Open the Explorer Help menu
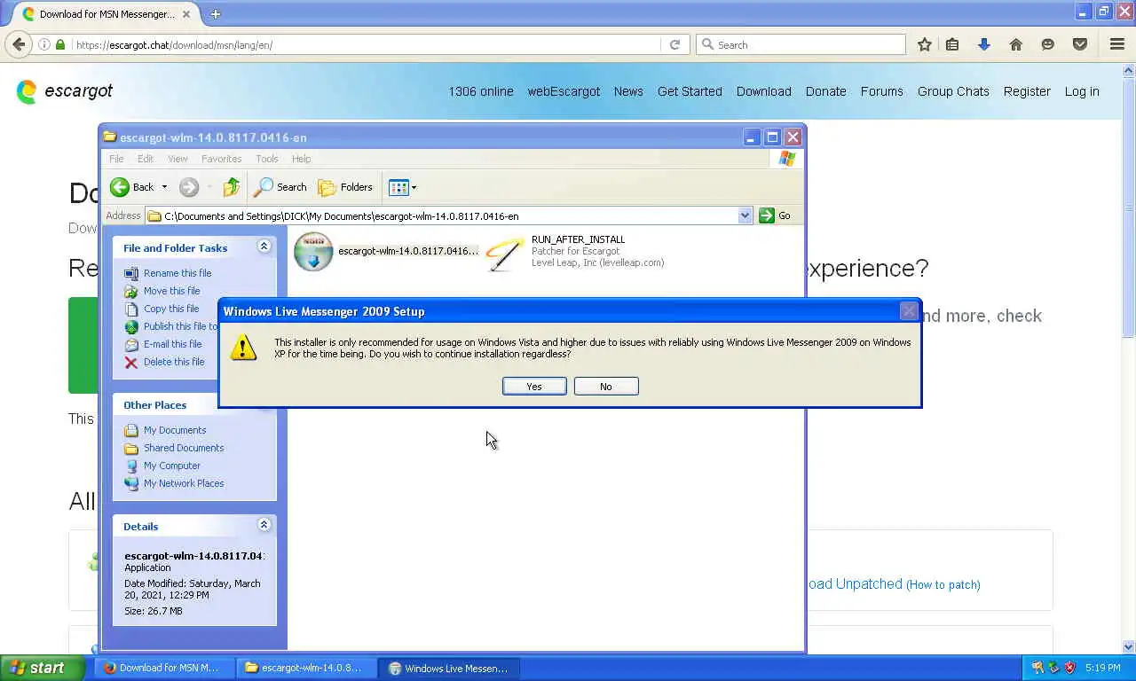The height and width of the screenshot is (681, 1136). pyautogui.click(x=302, y=159)
